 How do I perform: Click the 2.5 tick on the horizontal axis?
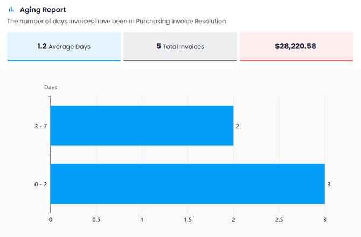click(279, 220)
